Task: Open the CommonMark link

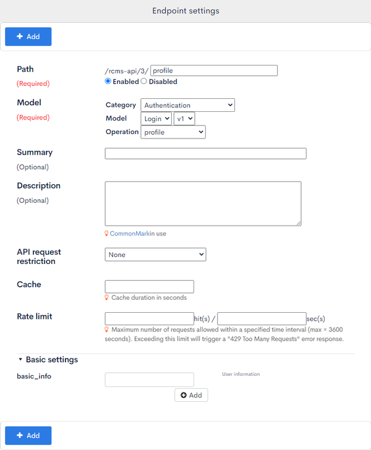Action: (x=129, y=234)
